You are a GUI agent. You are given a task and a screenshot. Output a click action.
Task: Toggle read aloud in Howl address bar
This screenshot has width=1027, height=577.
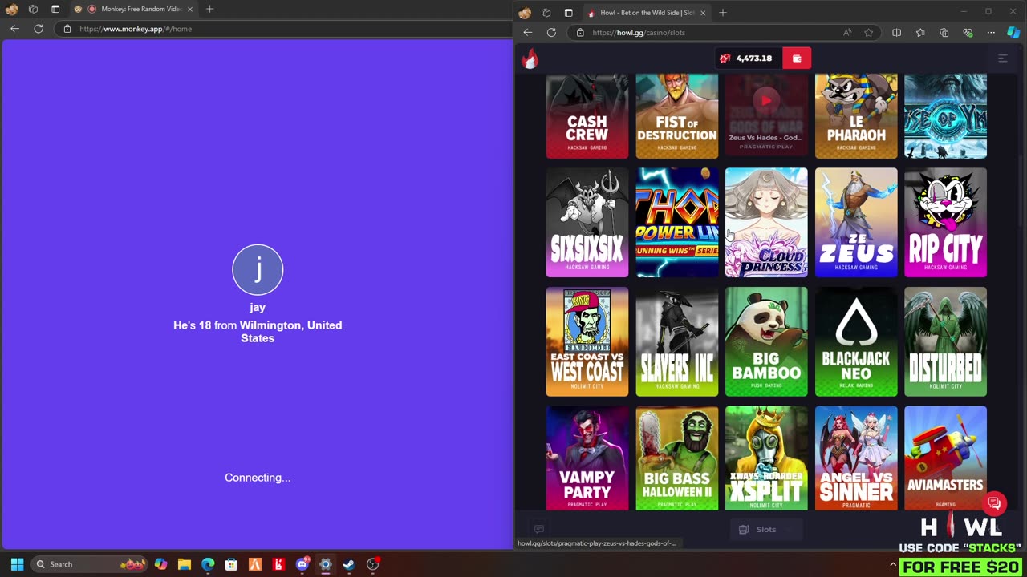(x=847, y=33)
